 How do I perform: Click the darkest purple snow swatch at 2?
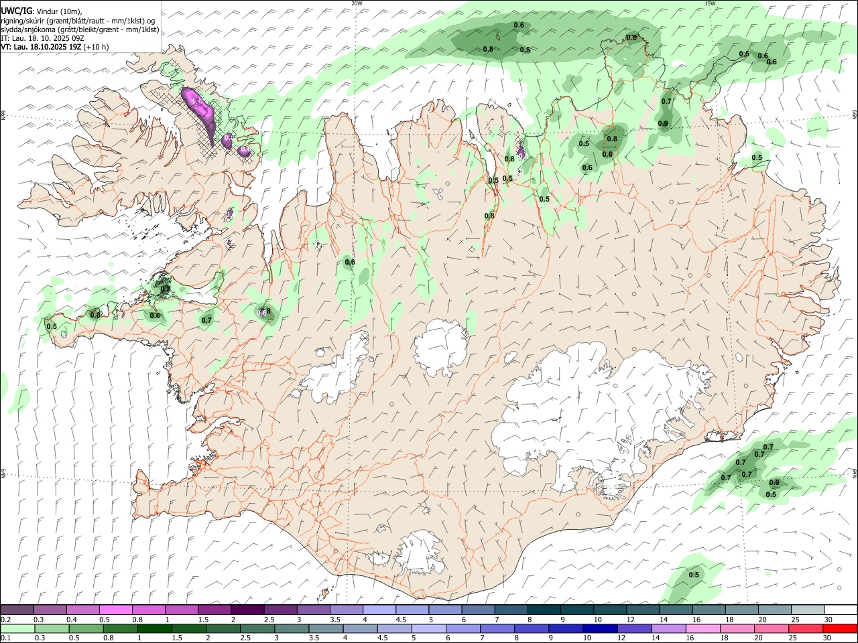[247, 610]
